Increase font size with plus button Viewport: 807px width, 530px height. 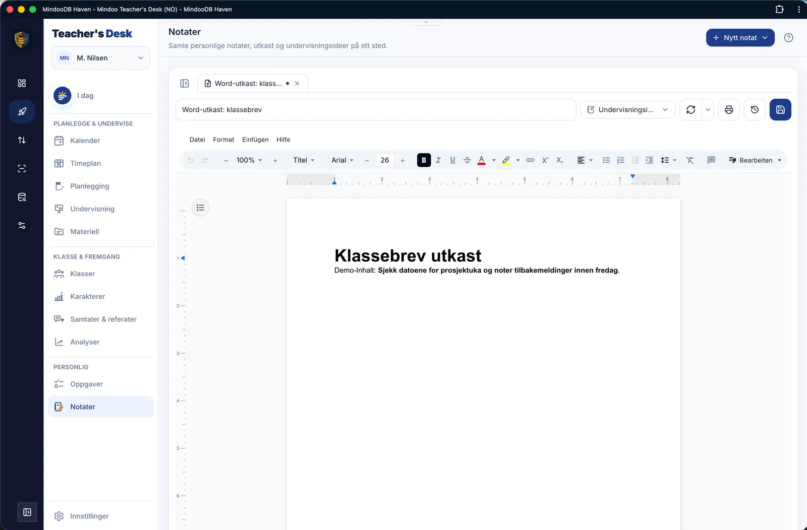pyautogui.click(x=402, y=161)
